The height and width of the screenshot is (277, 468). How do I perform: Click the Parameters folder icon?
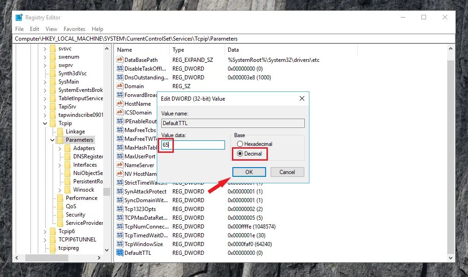60,140
